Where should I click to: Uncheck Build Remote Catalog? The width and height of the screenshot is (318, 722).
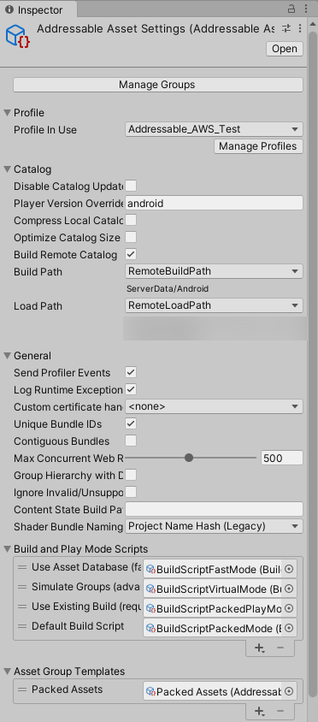coord(131,254)
